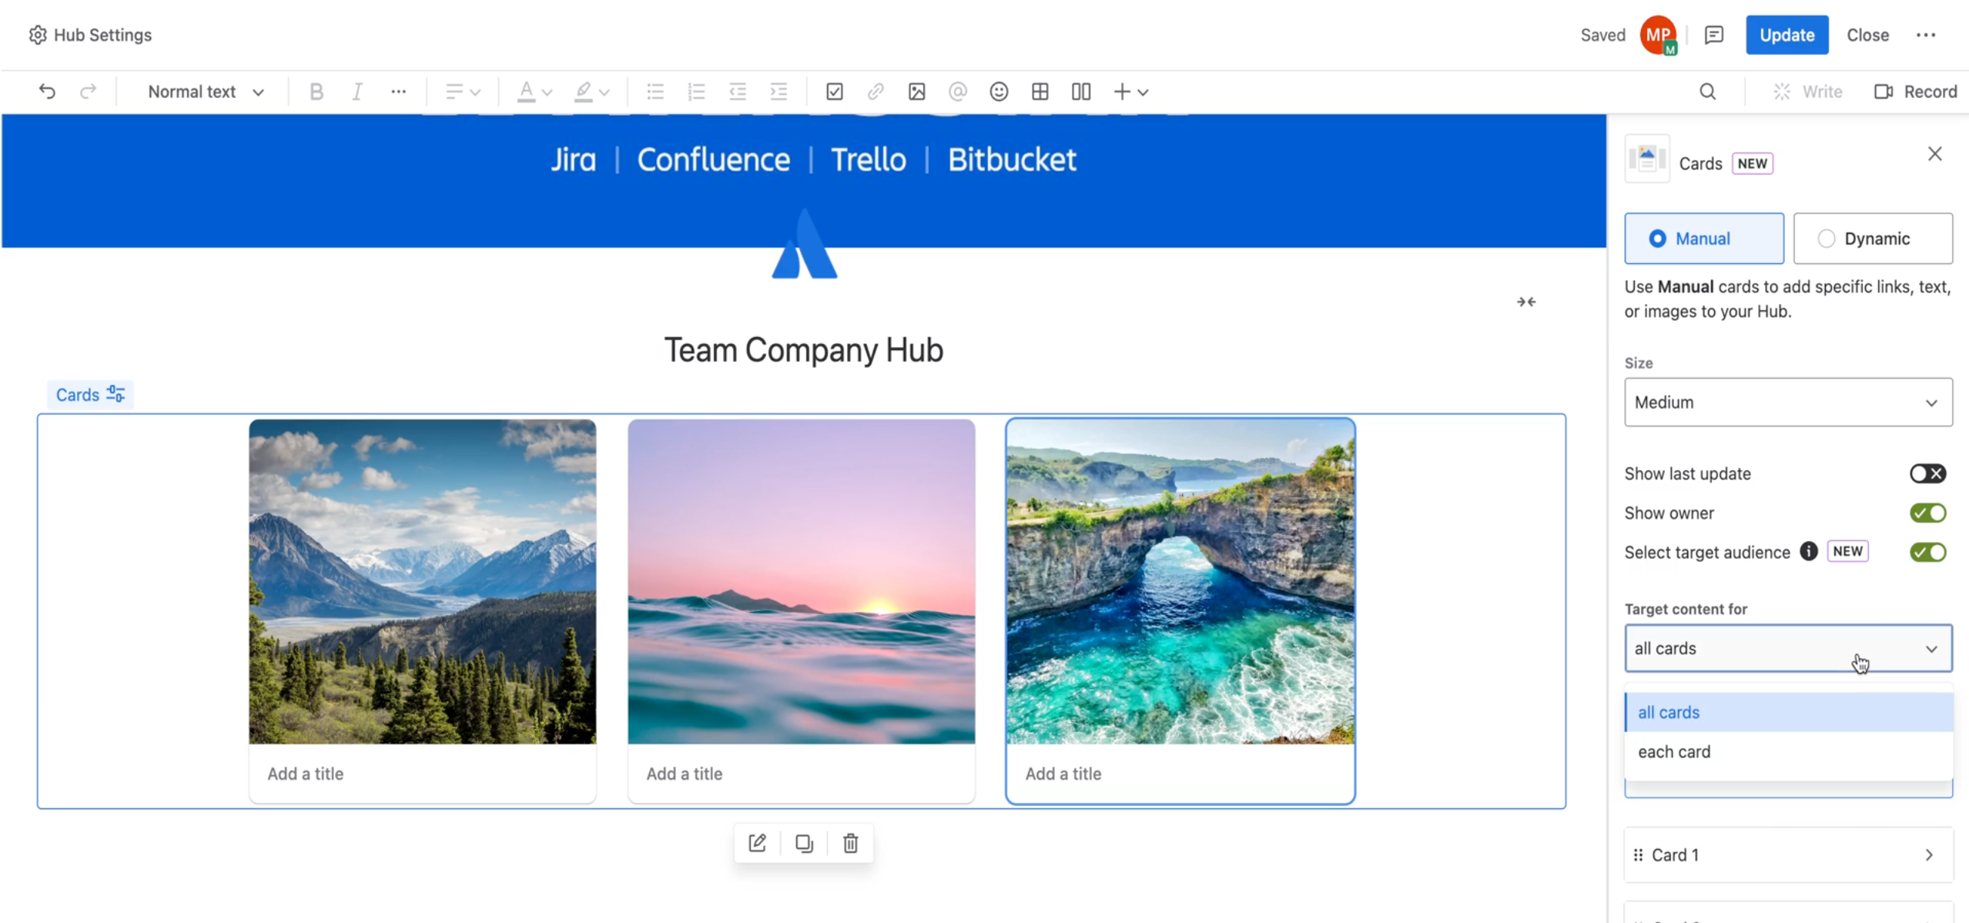This screenshot has width=1969, height=923.
Task: Open Hub Settings
Action: 89,35
